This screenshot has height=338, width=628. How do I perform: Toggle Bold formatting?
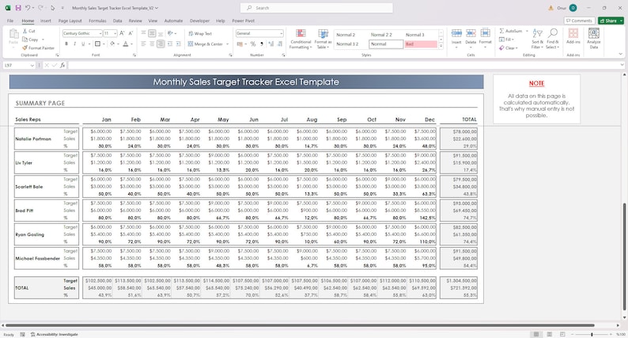point(66,44)
